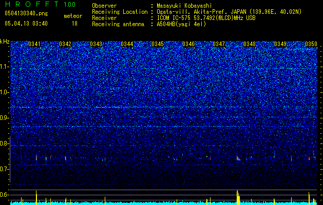Click the 0346 time marker

188,44
